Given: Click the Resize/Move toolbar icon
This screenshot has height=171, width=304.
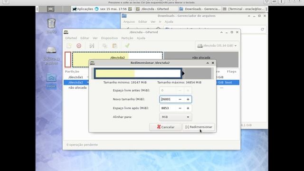Looking at the screenshot, I should (92, 46).
